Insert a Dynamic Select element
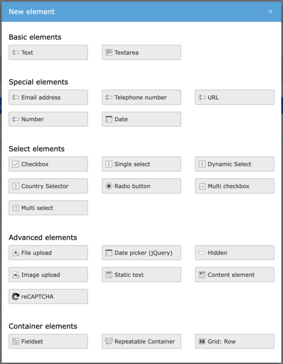 [x=235, y=164]
